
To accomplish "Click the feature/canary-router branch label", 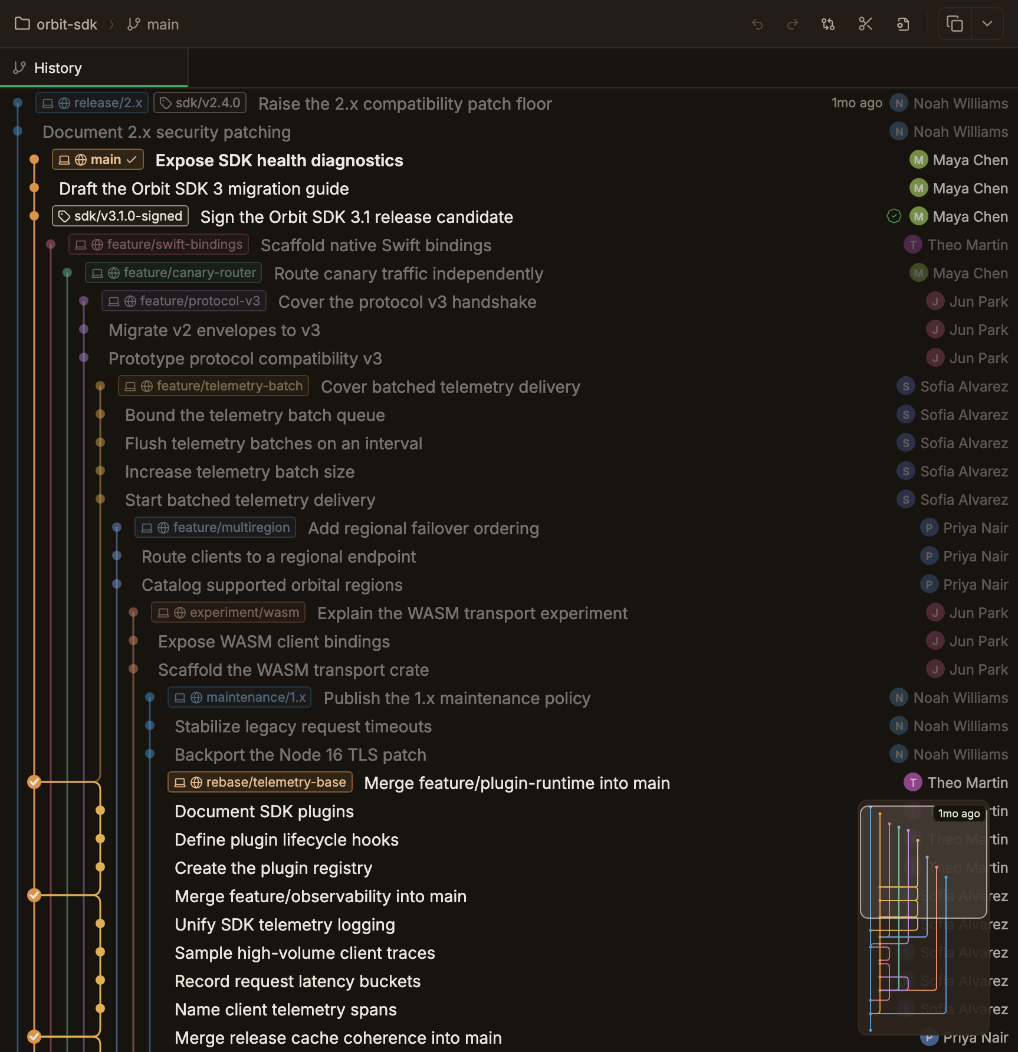I will point(173,272).
